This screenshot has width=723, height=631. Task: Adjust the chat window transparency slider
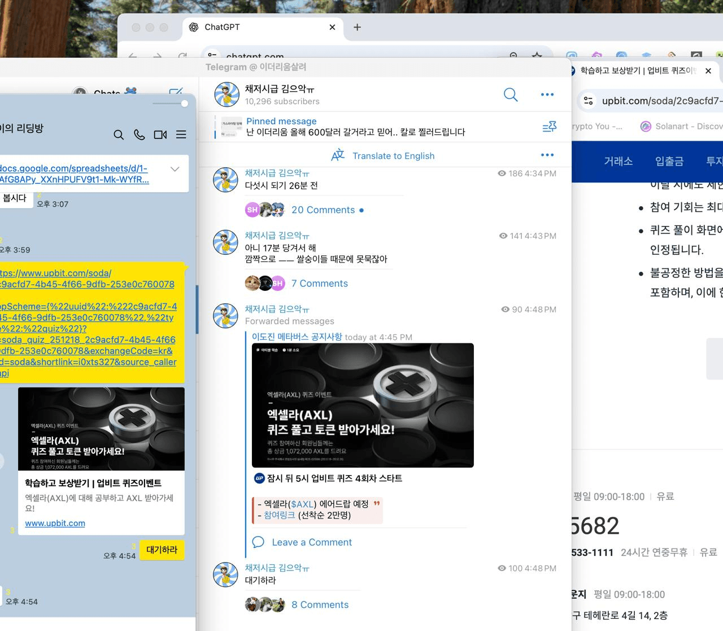(184, 103)
